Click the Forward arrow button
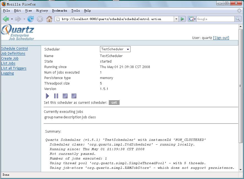Image resolution: width=244 pixels, height=179 pixels. (x=18, y=19)
